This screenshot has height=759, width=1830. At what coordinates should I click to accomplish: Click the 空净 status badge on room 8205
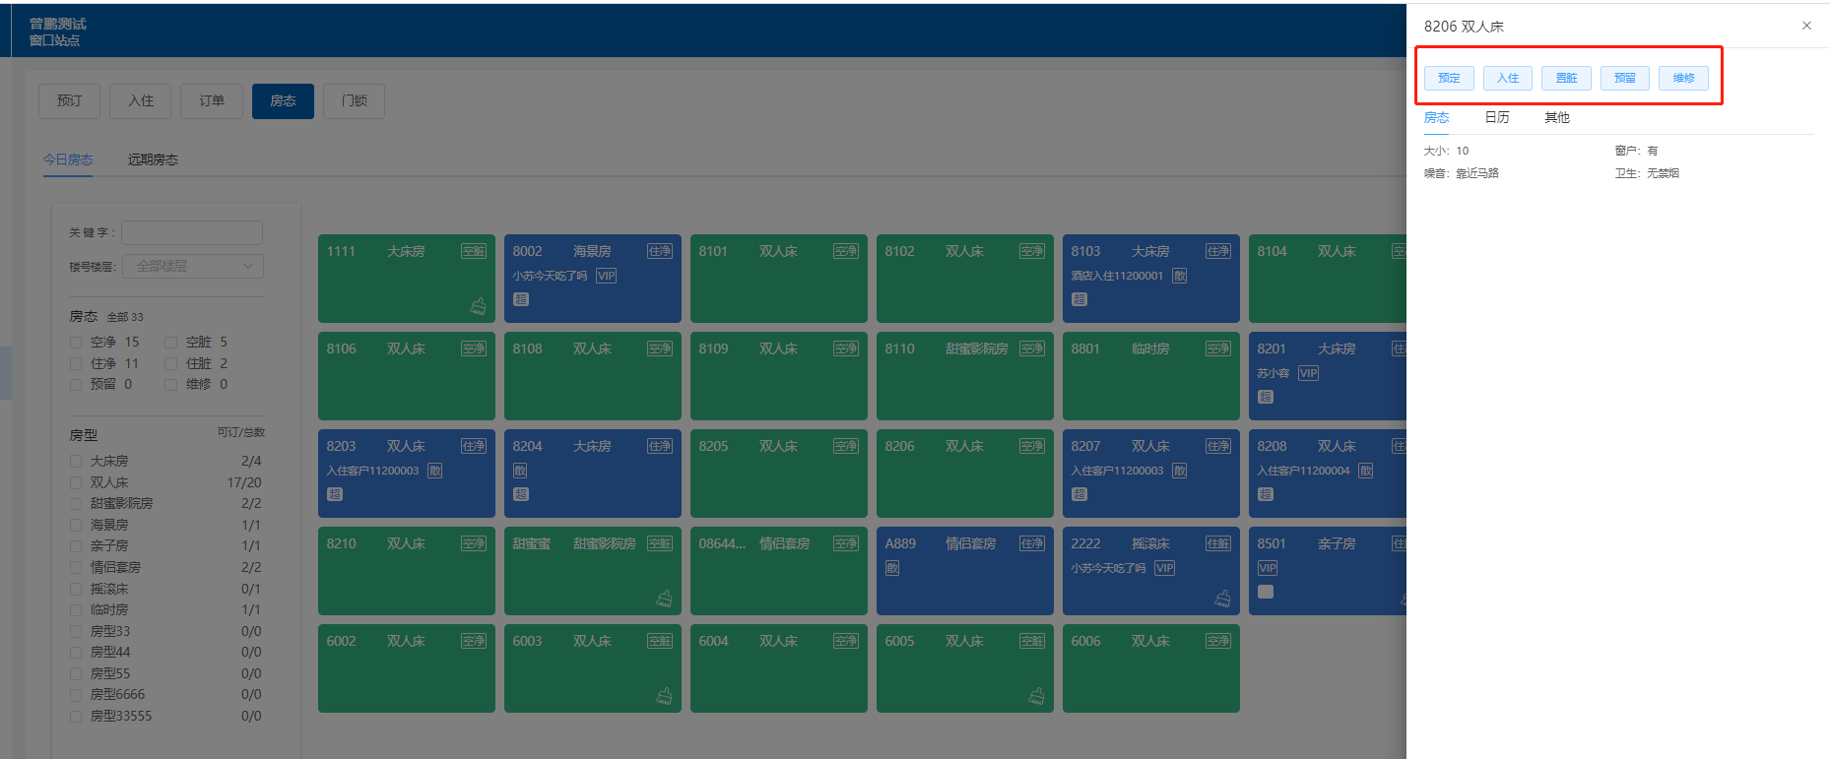click(845, 447)
